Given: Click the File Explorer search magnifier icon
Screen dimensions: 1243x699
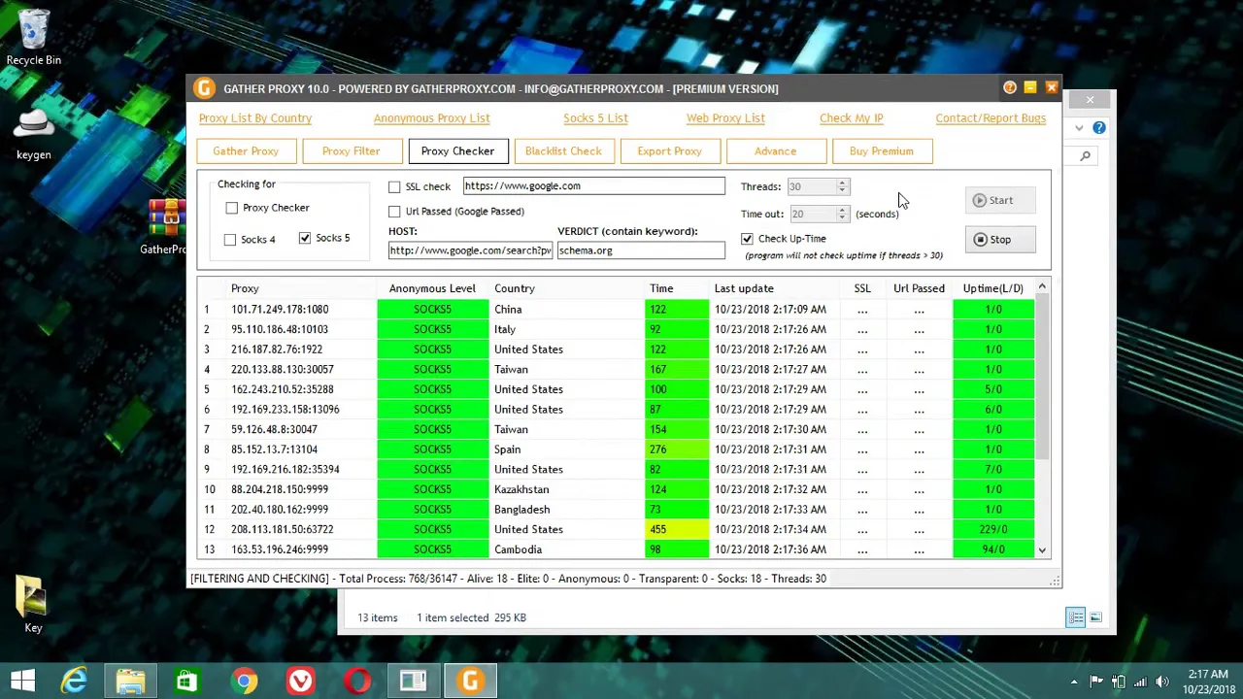Looking at the screenshot, I should [x=1086, y=155].
